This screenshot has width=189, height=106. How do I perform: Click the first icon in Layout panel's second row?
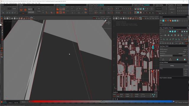[58, 12]
